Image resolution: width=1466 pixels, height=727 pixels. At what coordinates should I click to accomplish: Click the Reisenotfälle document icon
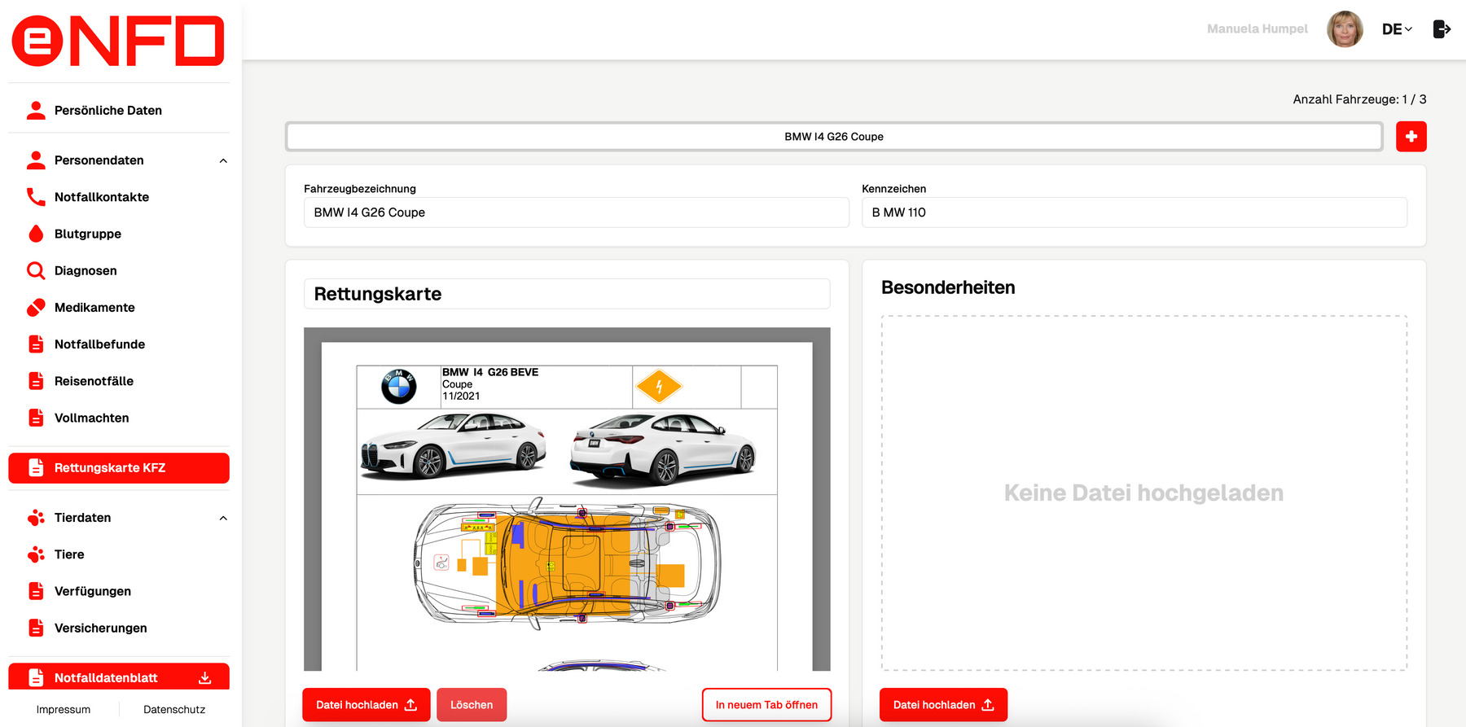pos(36,381)
